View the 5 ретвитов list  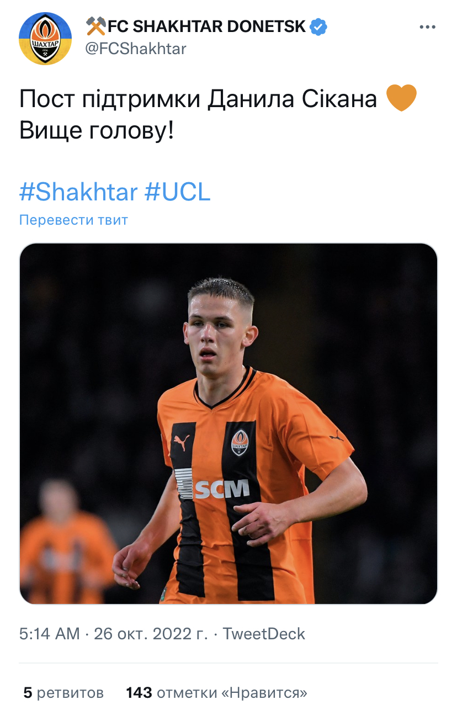(x=63, y=692)
